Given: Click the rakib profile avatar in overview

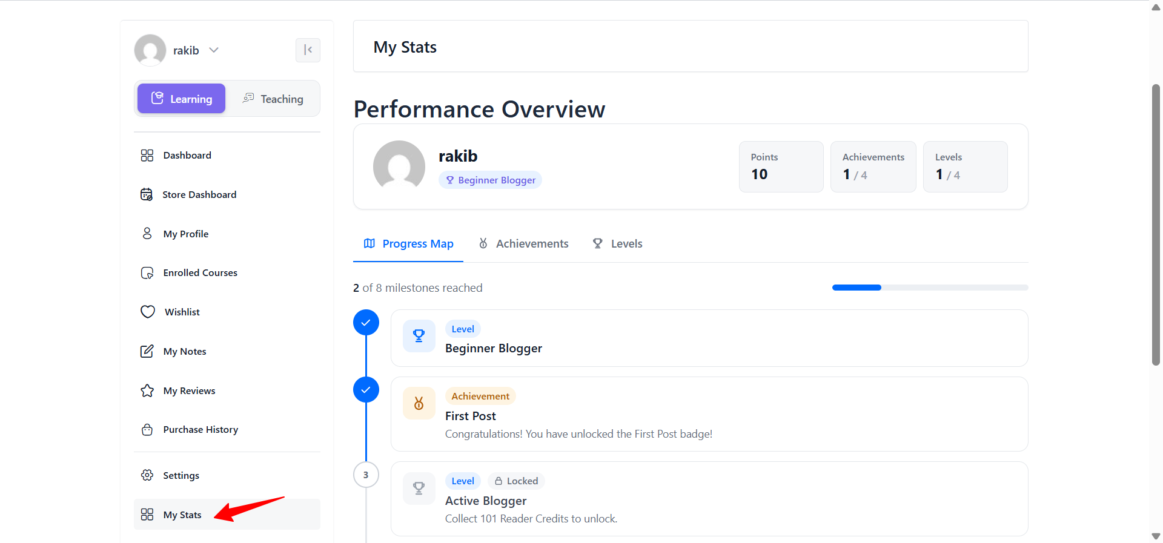Looking at the screenshot, I should pyautogui.click(x=399, y=166).
